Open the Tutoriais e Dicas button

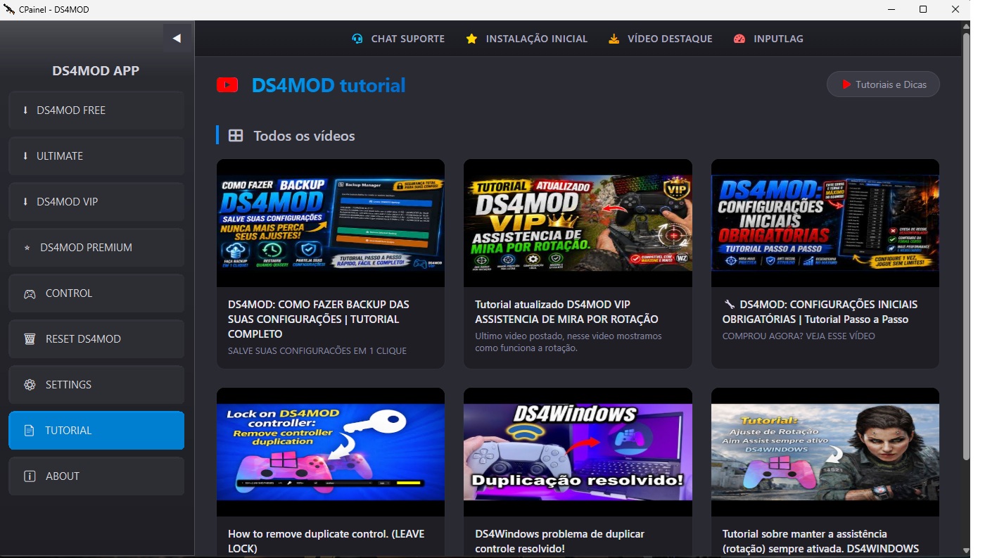pos(883,84)
